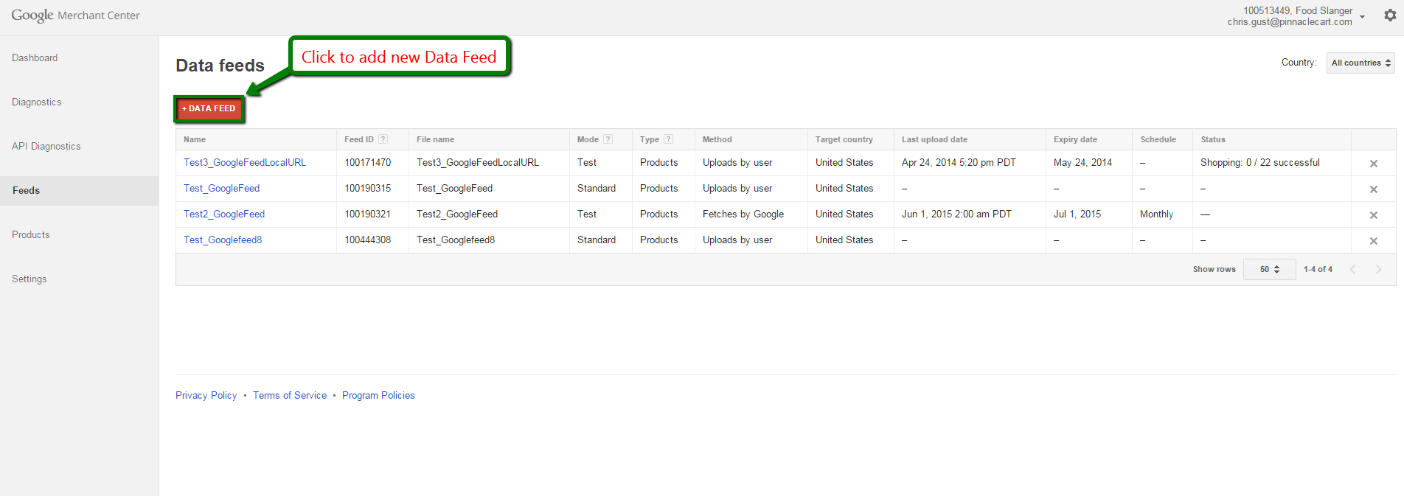Open the Test_Googlefeed8 feed link
Viewport: 1404px width, 496px height.
click(223, 240)
